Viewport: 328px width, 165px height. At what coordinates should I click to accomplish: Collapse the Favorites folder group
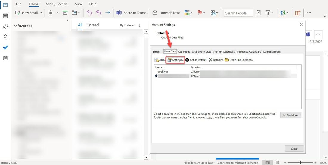click(15, 26)
